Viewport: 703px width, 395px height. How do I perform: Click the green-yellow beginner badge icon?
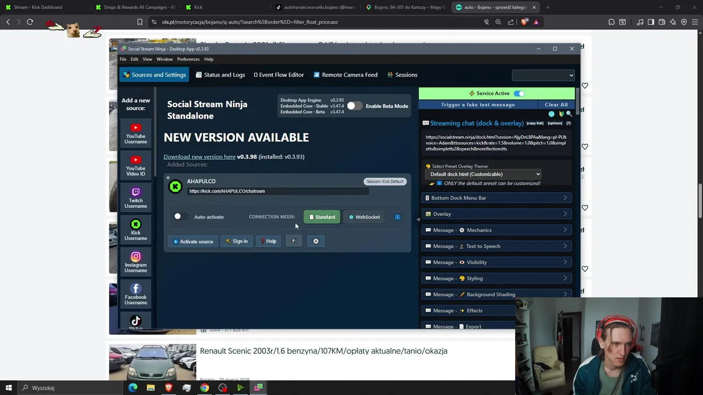coord(561,114)
